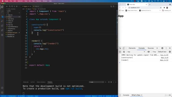Viewport: 172px width, 97px height.
Task: Toggle the console live expression eye icon
Action: [149, 52]
